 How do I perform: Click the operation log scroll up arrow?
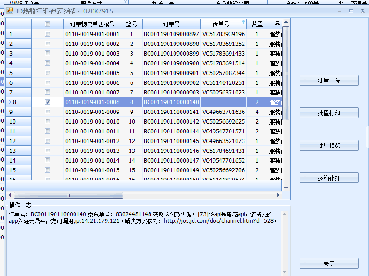(x=285, y=214)
